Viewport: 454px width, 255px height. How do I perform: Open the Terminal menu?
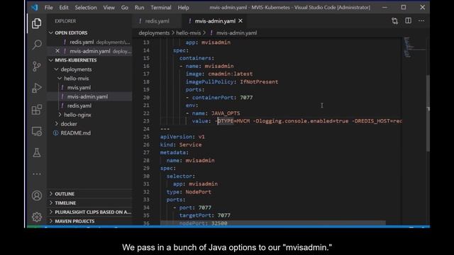[x=161, y=8]
